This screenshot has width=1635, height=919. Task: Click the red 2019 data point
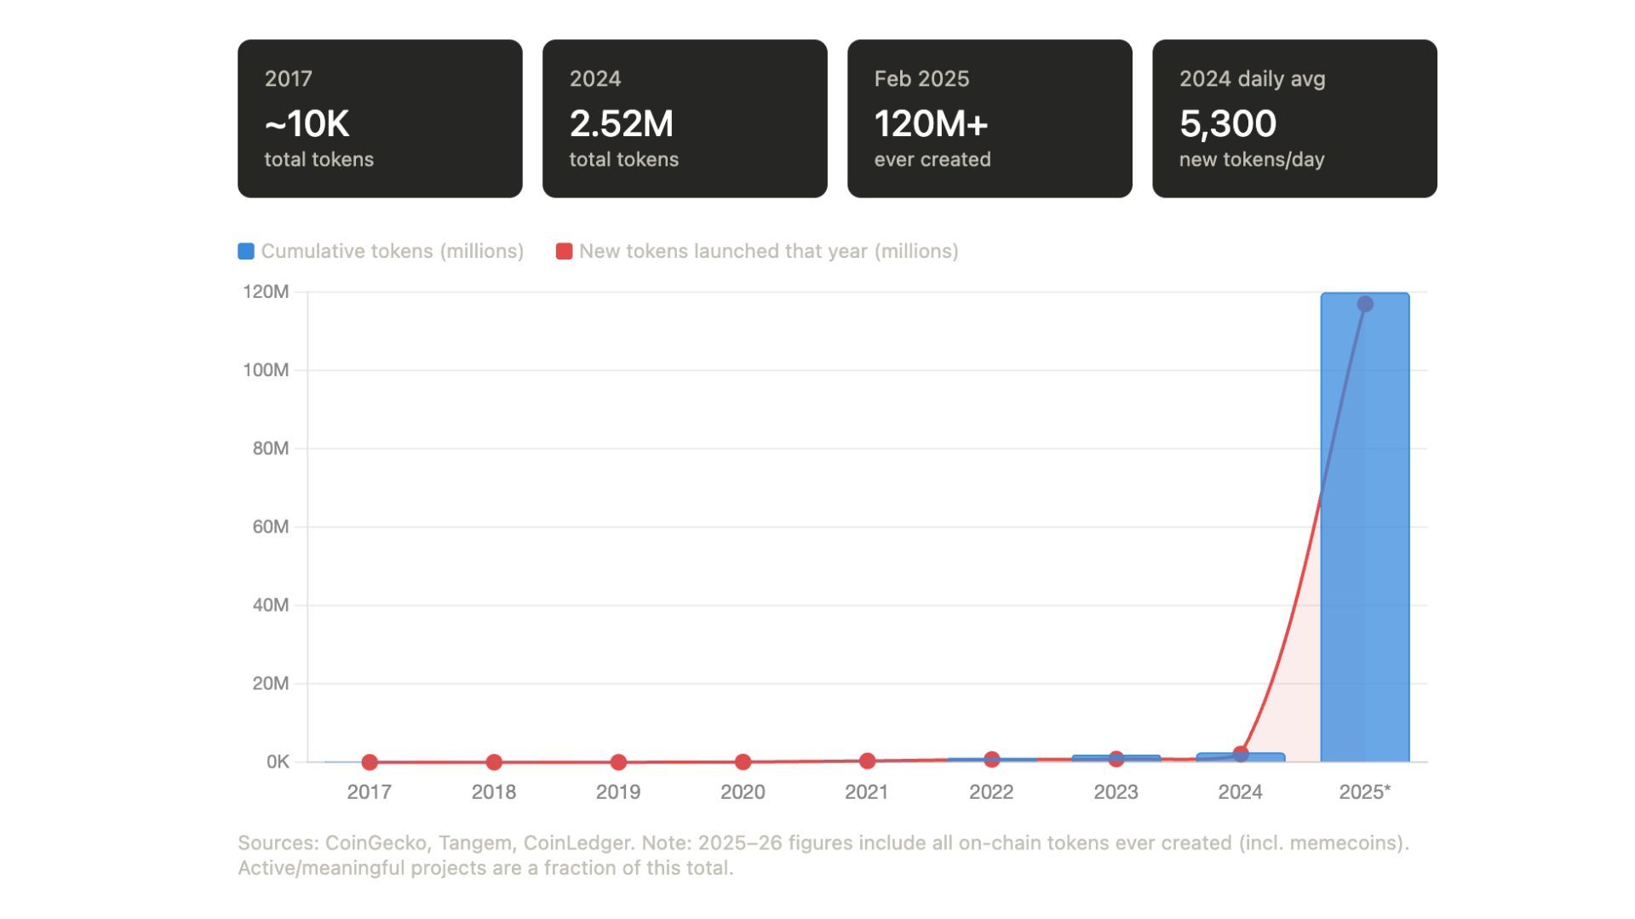click(618, 762)
